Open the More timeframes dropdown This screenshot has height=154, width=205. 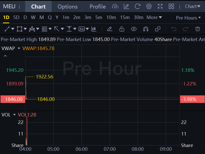154,17
